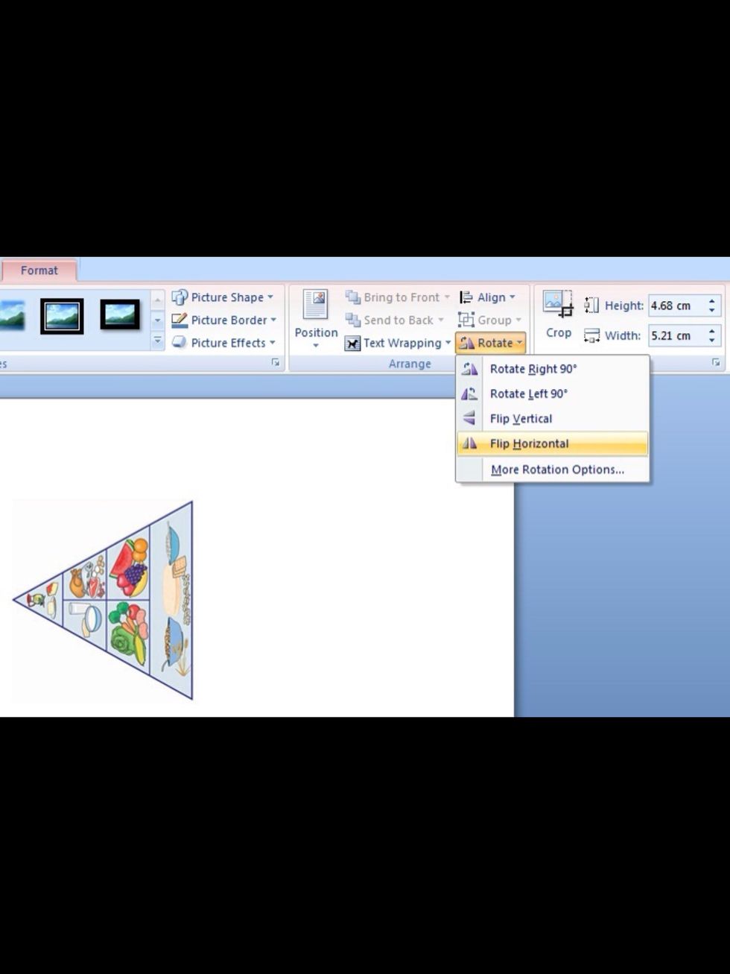Collapse the Rotate dropdown button
730x974 pixels.
tap(491, 343)
